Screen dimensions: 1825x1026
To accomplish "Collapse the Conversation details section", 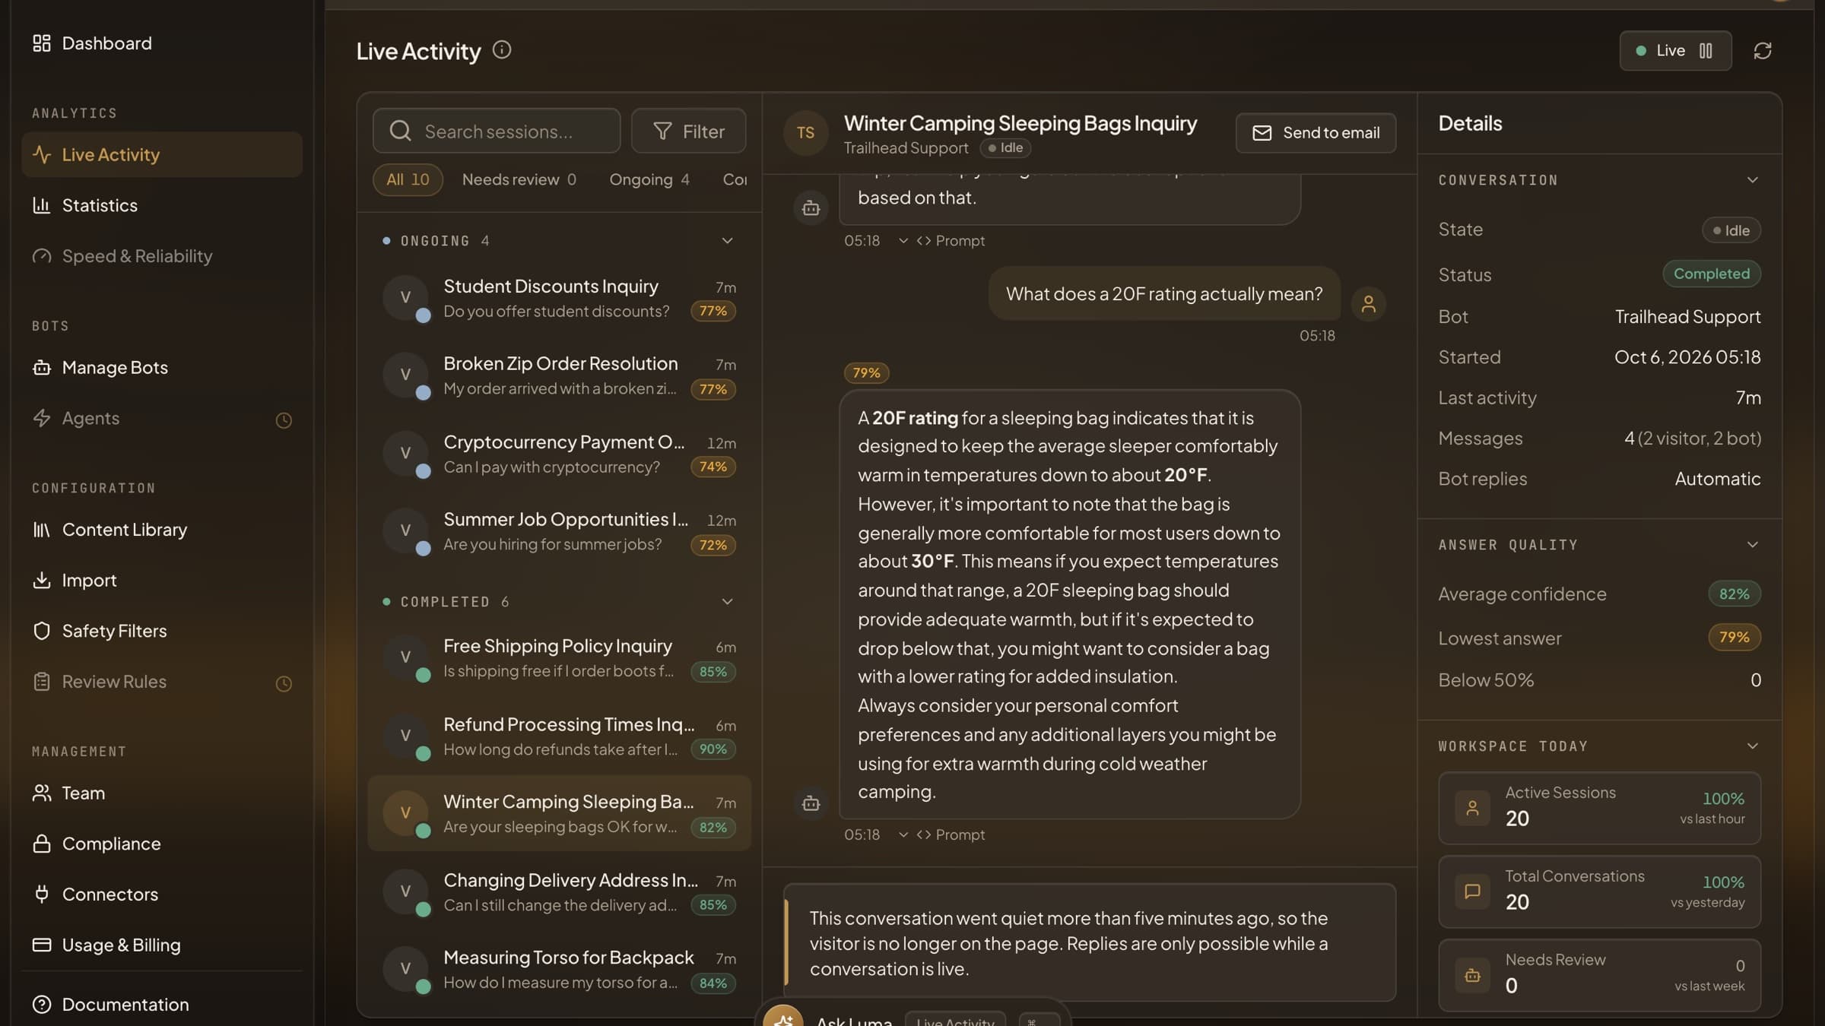I will point(1752,180).
